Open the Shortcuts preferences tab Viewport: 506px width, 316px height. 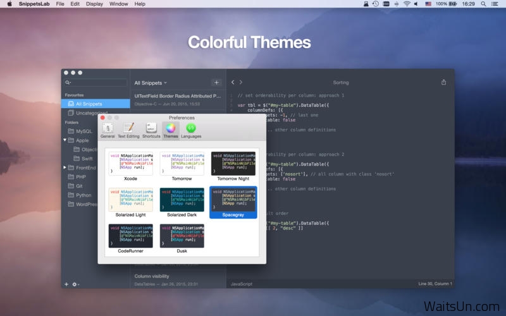151,131
